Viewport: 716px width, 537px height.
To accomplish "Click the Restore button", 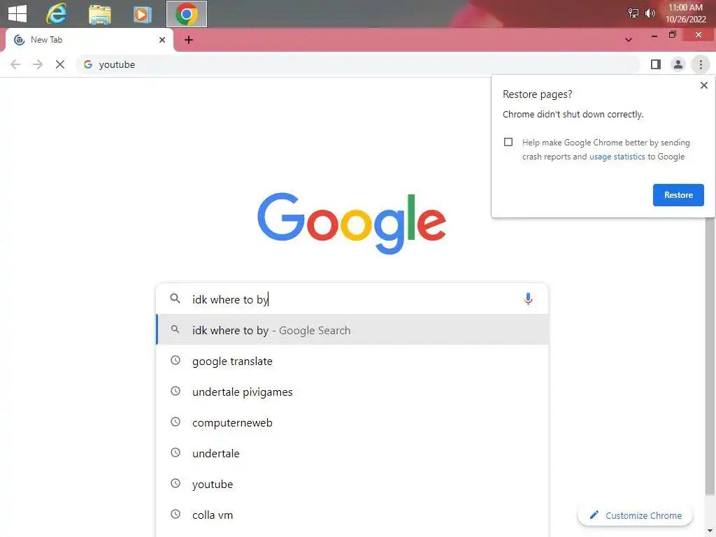I will pyautogui.click(x=678, y=195).
